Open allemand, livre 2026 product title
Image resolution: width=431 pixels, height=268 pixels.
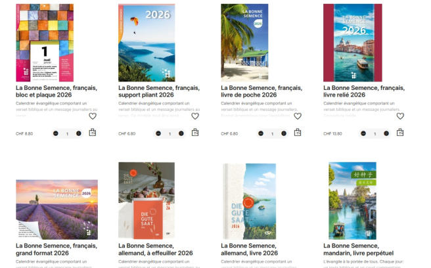pos(249,250)
